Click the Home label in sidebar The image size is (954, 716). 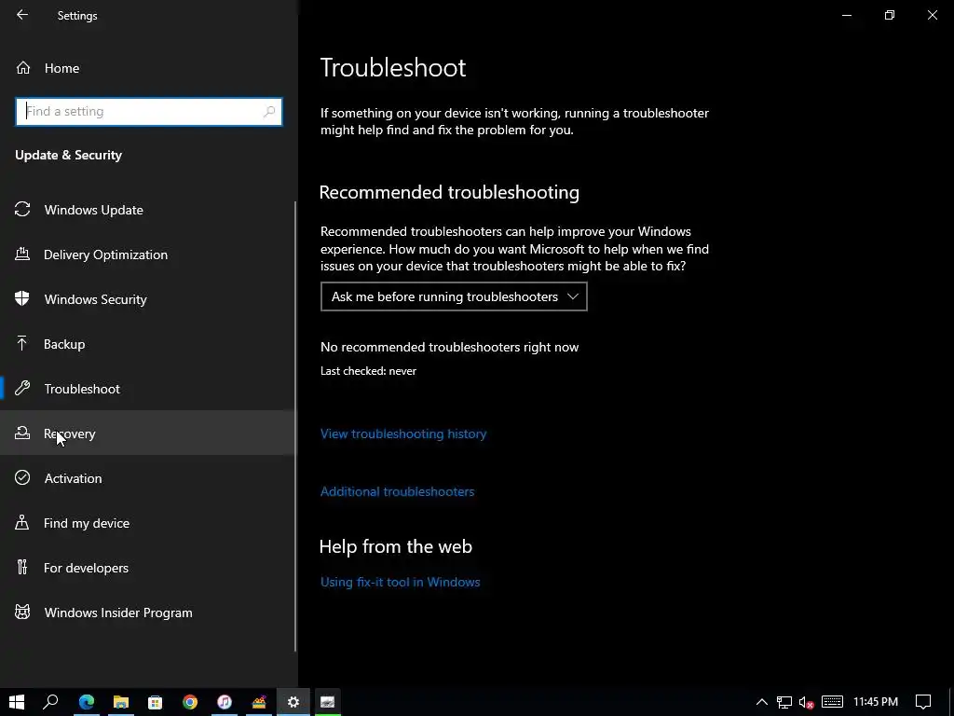click(x=61, y=68)
